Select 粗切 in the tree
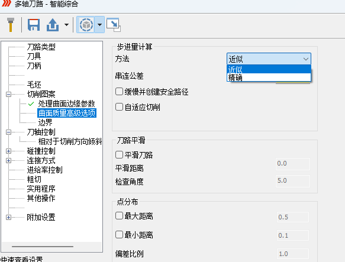The height and width of the screenshot is (262, 345). click(34, 179)
